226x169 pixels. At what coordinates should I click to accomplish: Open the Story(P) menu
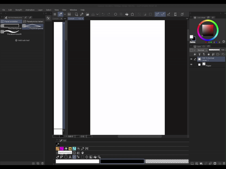[x=19, y=10]
